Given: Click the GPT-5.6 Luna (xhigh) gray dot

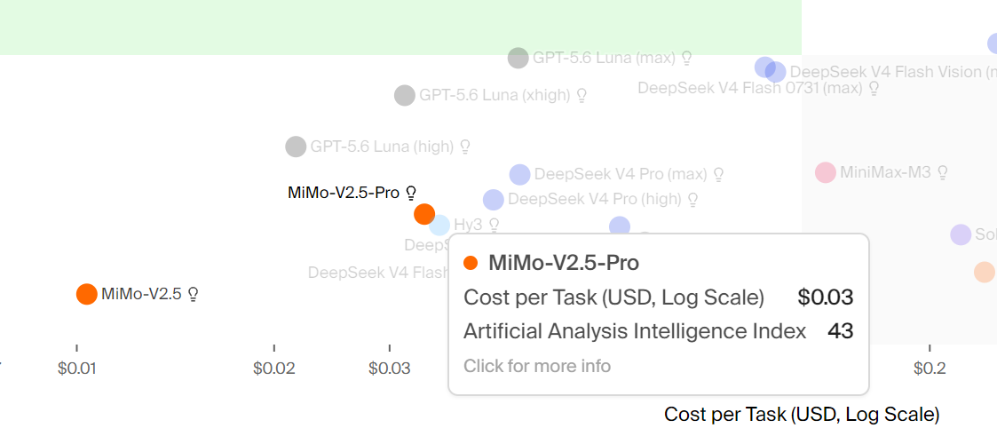Looking at the screenshot, I should [405, 95].
